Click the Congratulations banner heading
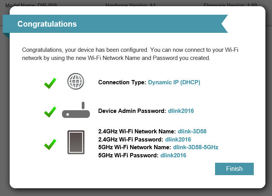 [x=47, y=24]
